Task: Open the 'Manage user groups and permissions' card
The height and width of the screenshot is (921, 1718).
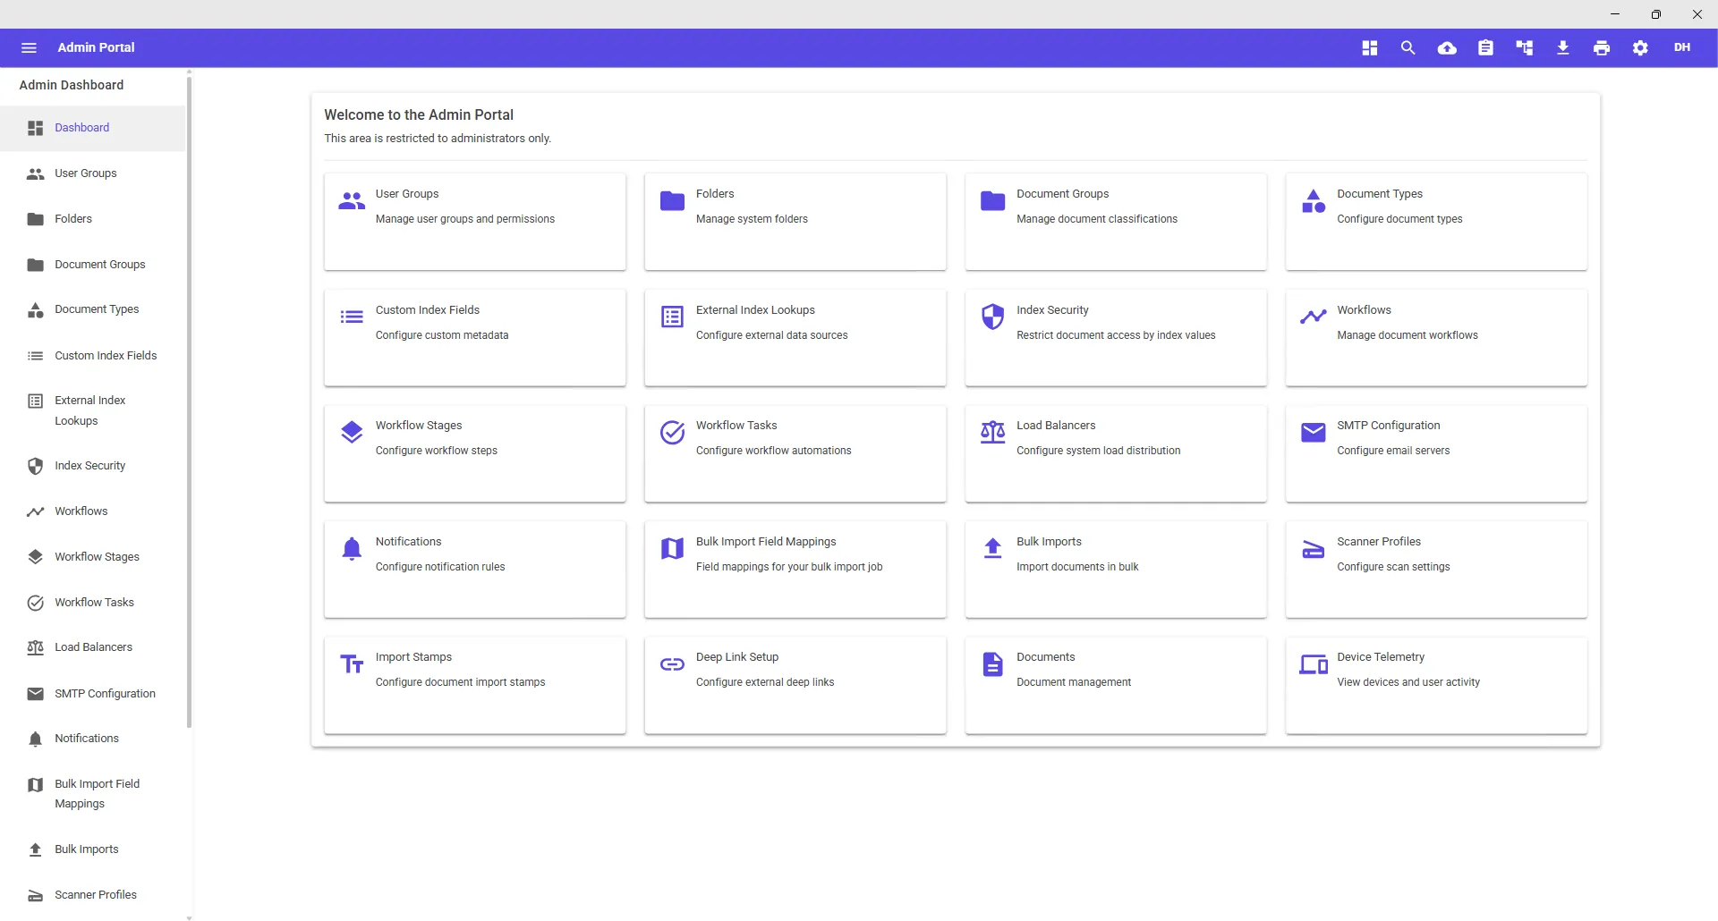Action: pyautogui.click(x=475, y=222)
